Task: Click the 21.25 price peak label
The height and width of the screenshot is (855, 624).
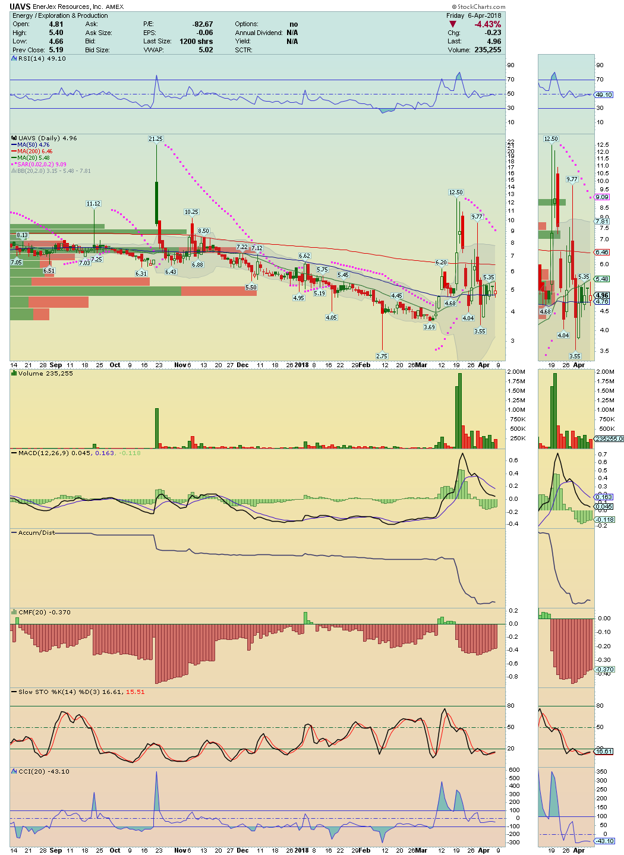Action: click(156, 139)
